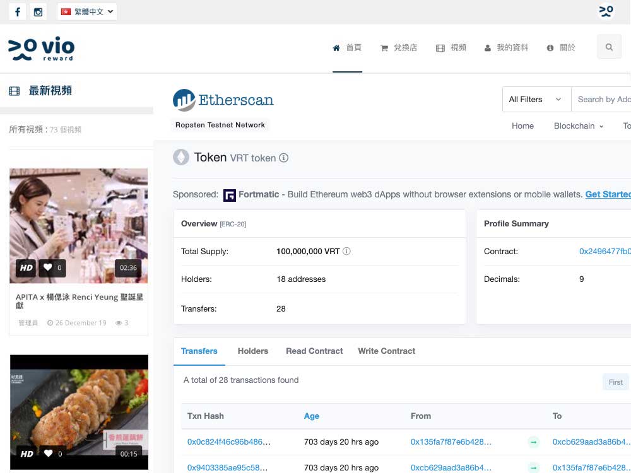Open the Facebook page icon
Screen dimensions: 631x473
tap(17, 11)
